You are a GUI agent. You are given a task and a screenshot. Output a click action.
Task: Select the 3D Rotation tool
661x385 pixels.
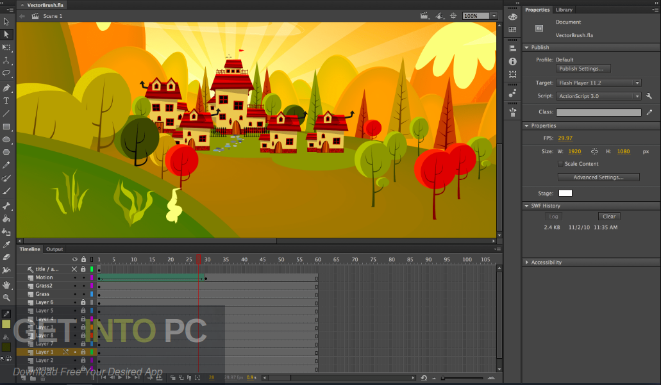tap(6, 60)
